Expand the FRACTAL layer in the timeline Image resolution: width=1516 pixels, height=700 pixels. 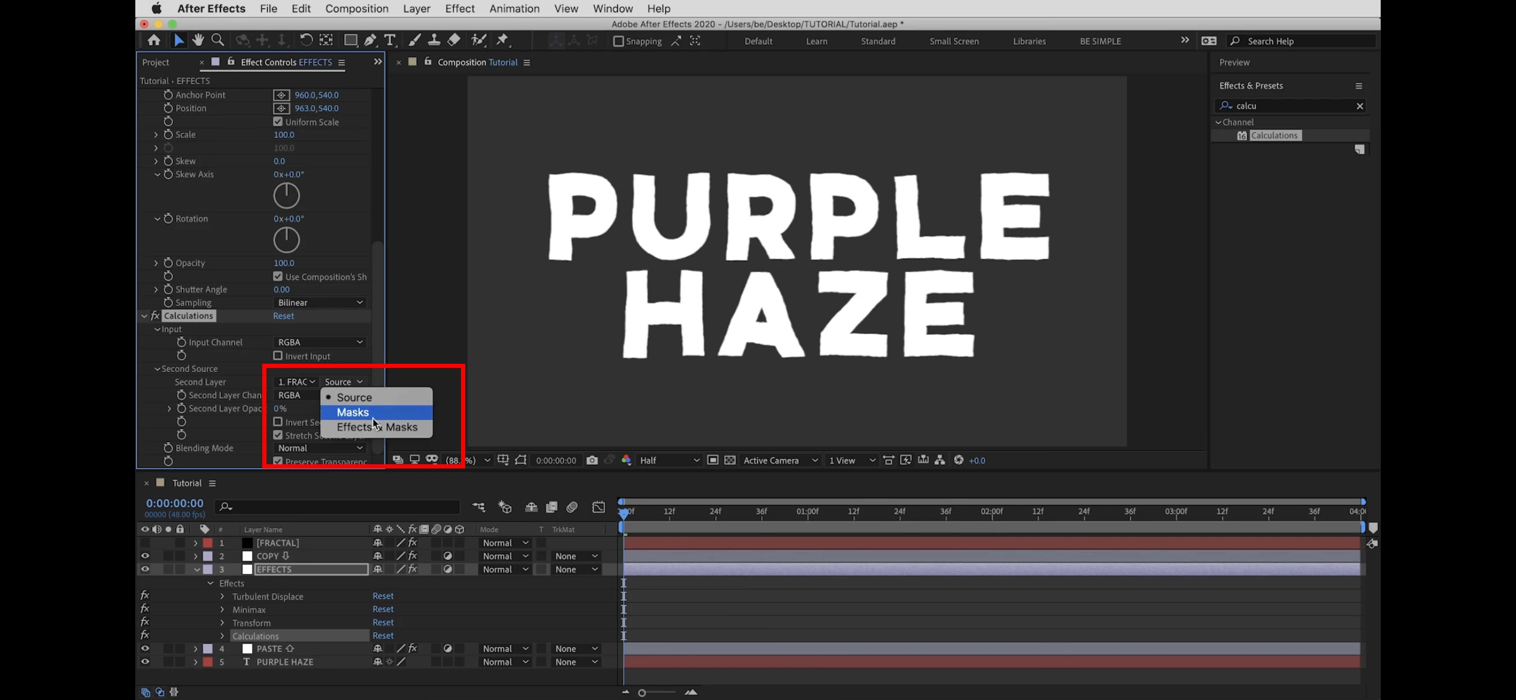coord(195,543)
